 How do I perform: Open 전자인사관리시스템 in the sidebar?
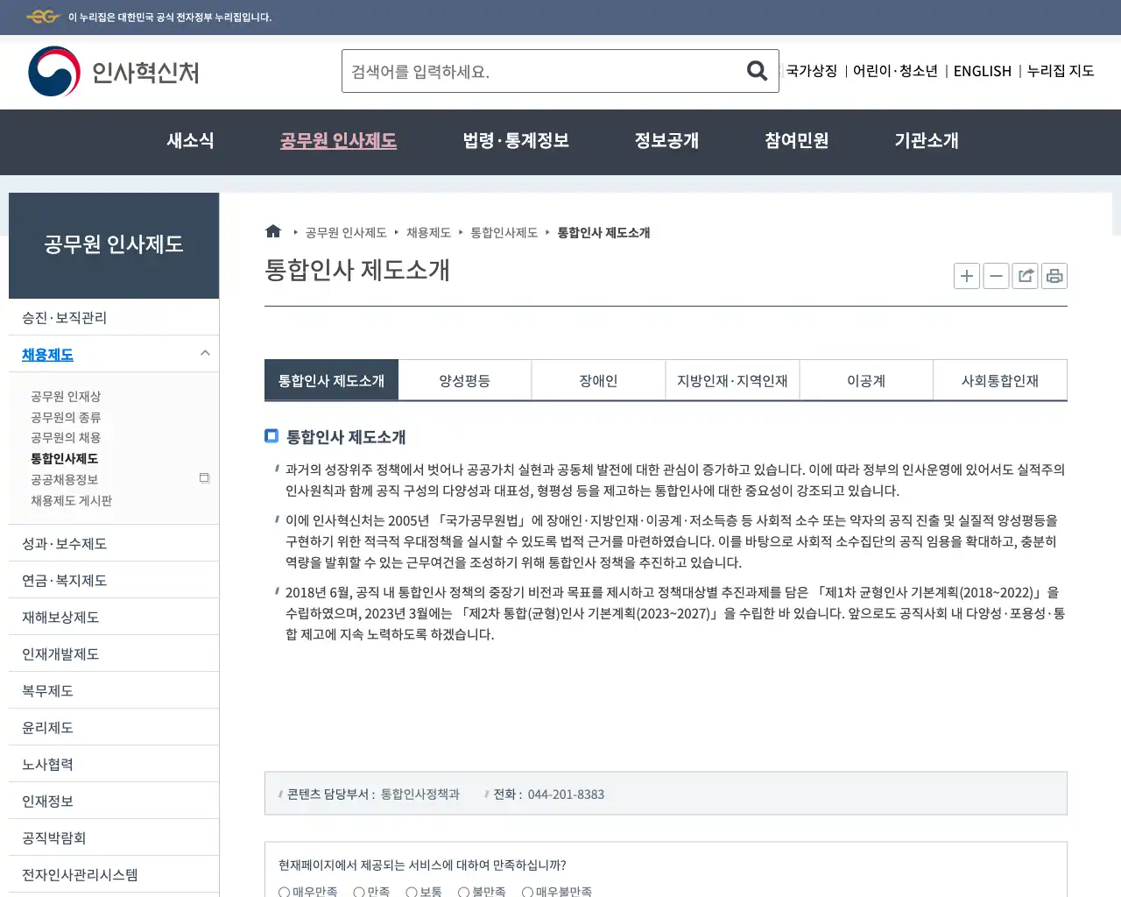[x=114, y=874]
